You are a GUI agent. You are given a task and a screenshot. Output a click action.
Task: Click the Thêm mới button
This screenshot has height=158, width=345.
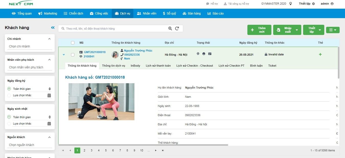click(259, 30)
